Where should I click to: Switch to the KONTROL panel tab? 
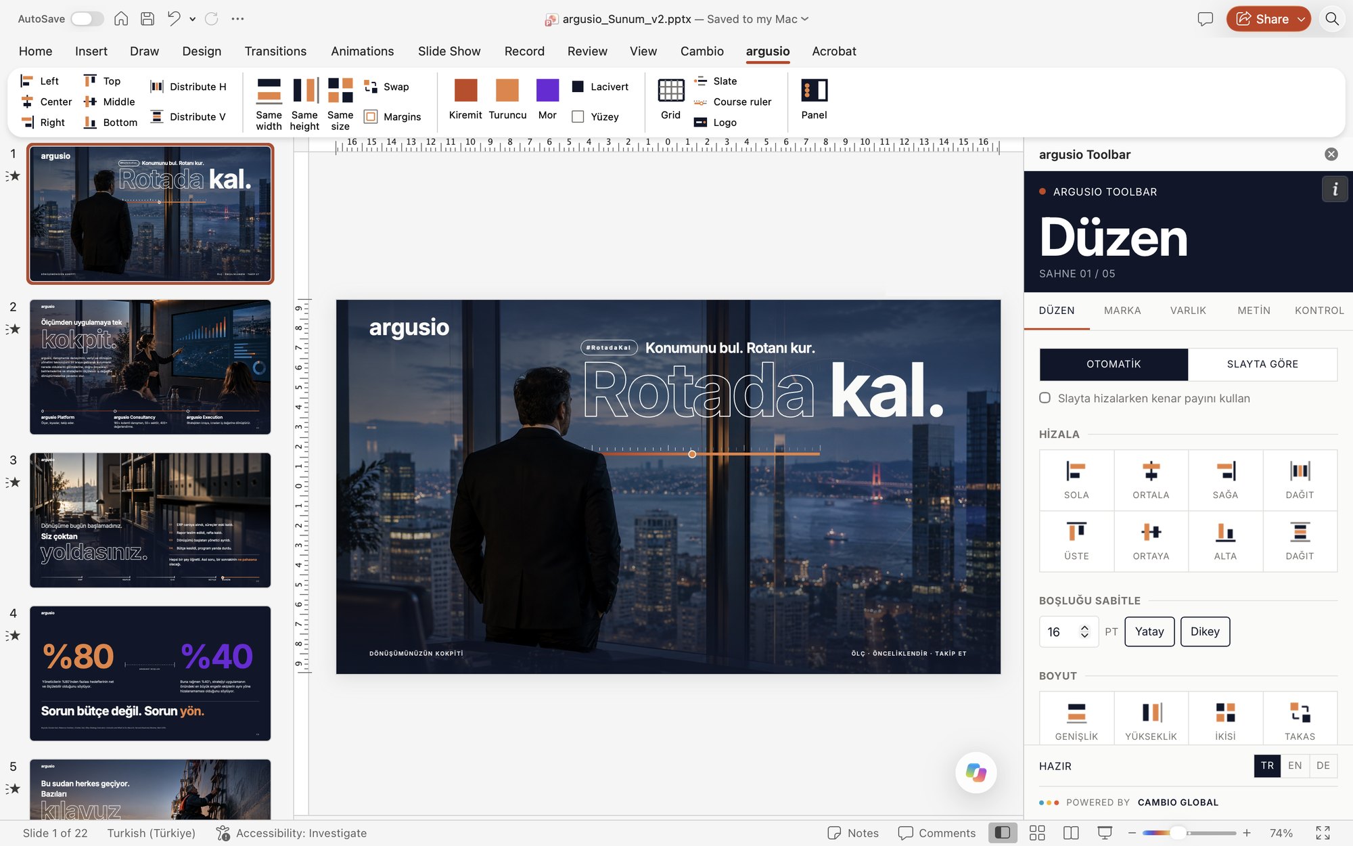(1319, 311)
